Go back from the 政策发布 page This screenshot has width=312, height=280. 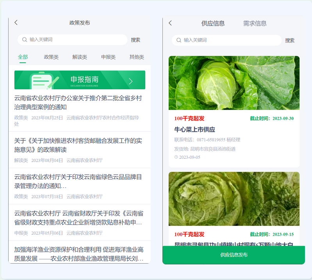[16, 23]
